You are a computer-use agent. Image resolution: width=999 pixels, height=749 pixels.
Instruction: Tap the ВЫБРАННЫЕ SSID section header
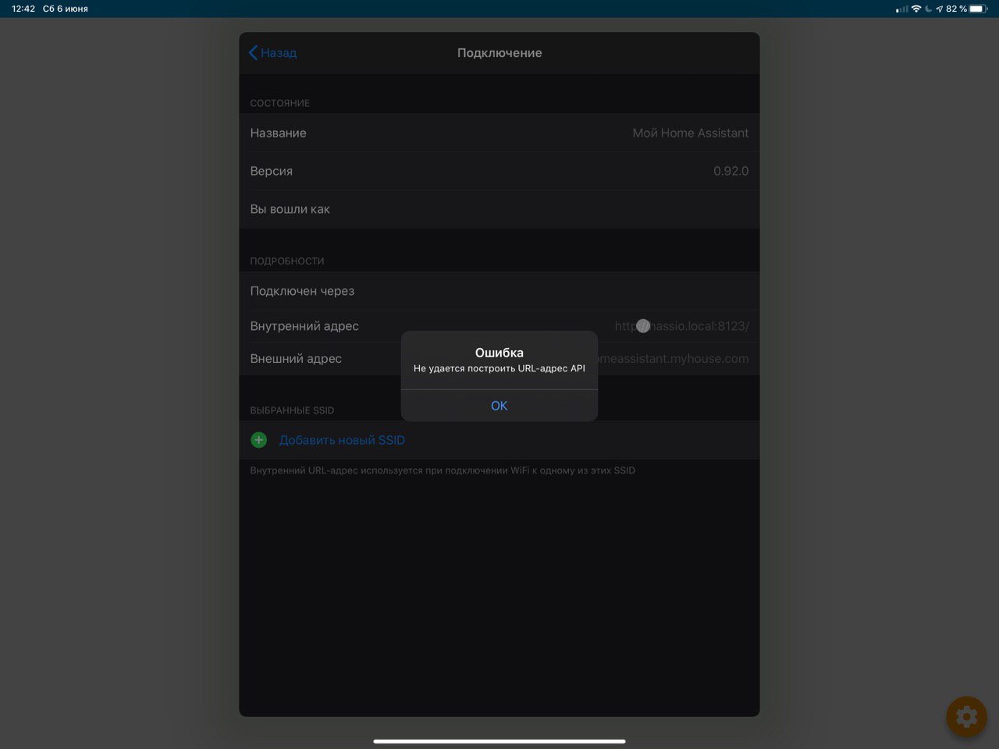[292, 410]
